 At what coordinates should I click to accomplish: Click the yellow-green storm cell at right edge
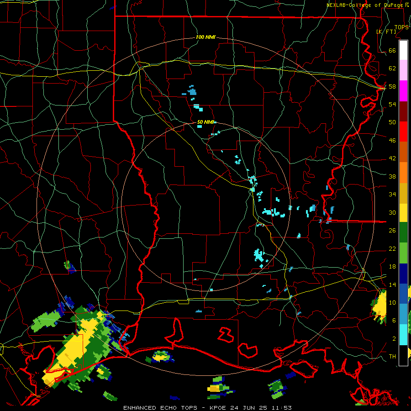pos(379,307)
